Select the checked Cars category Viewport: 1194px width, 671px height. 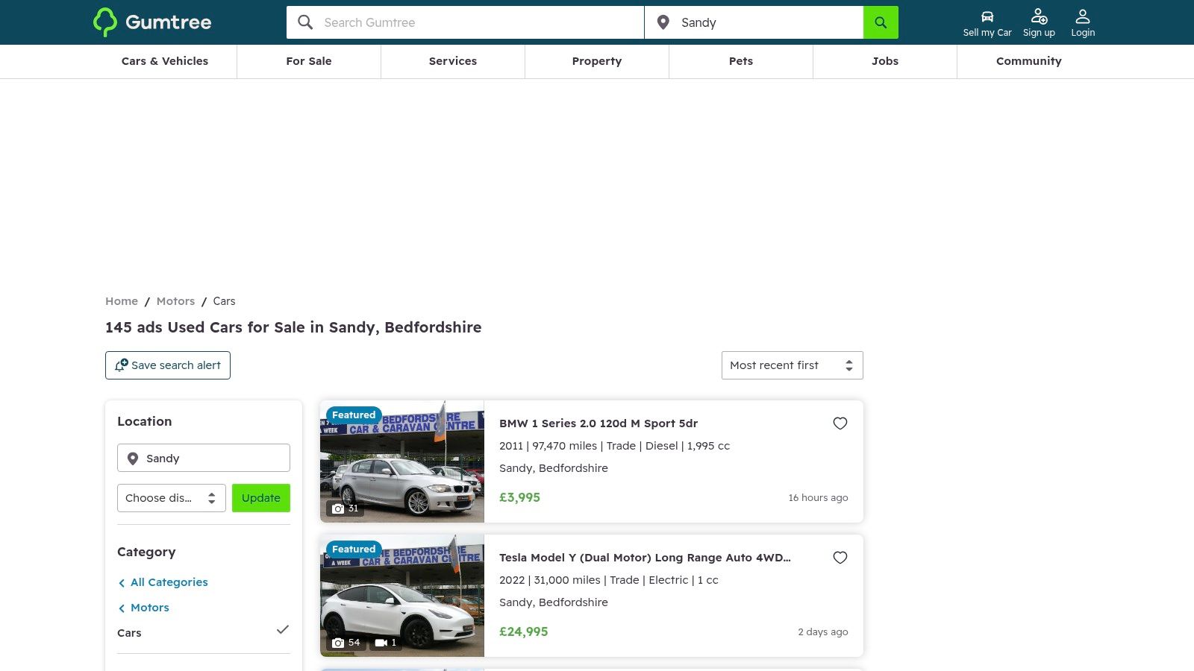tap(129, 633)
